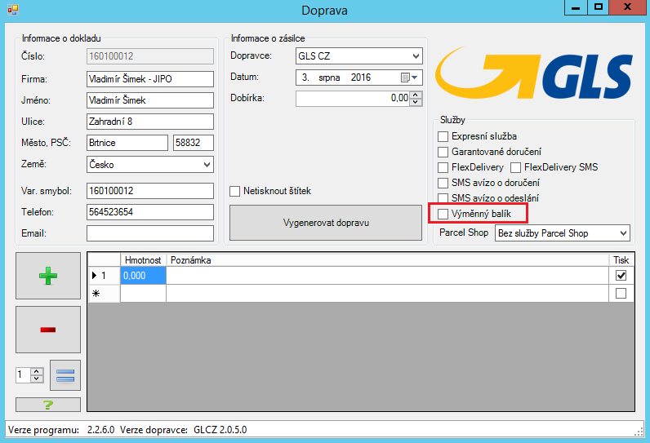Click the Poznámka cell of row 1
Screen dimensions: 650x443
387,275
